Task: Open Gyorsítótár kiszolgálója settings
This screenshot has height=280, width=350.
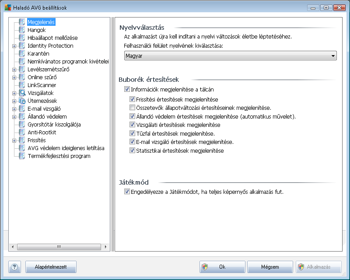Action: [54, 124]
